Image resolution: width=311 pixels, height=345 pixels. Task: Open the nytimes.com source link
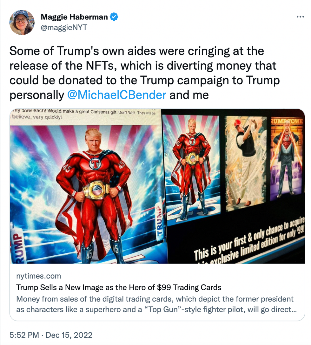(x=38, y=276)
